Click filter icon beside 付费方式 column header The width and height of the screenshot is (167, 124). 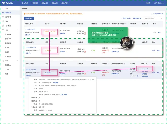click(109, 24)
